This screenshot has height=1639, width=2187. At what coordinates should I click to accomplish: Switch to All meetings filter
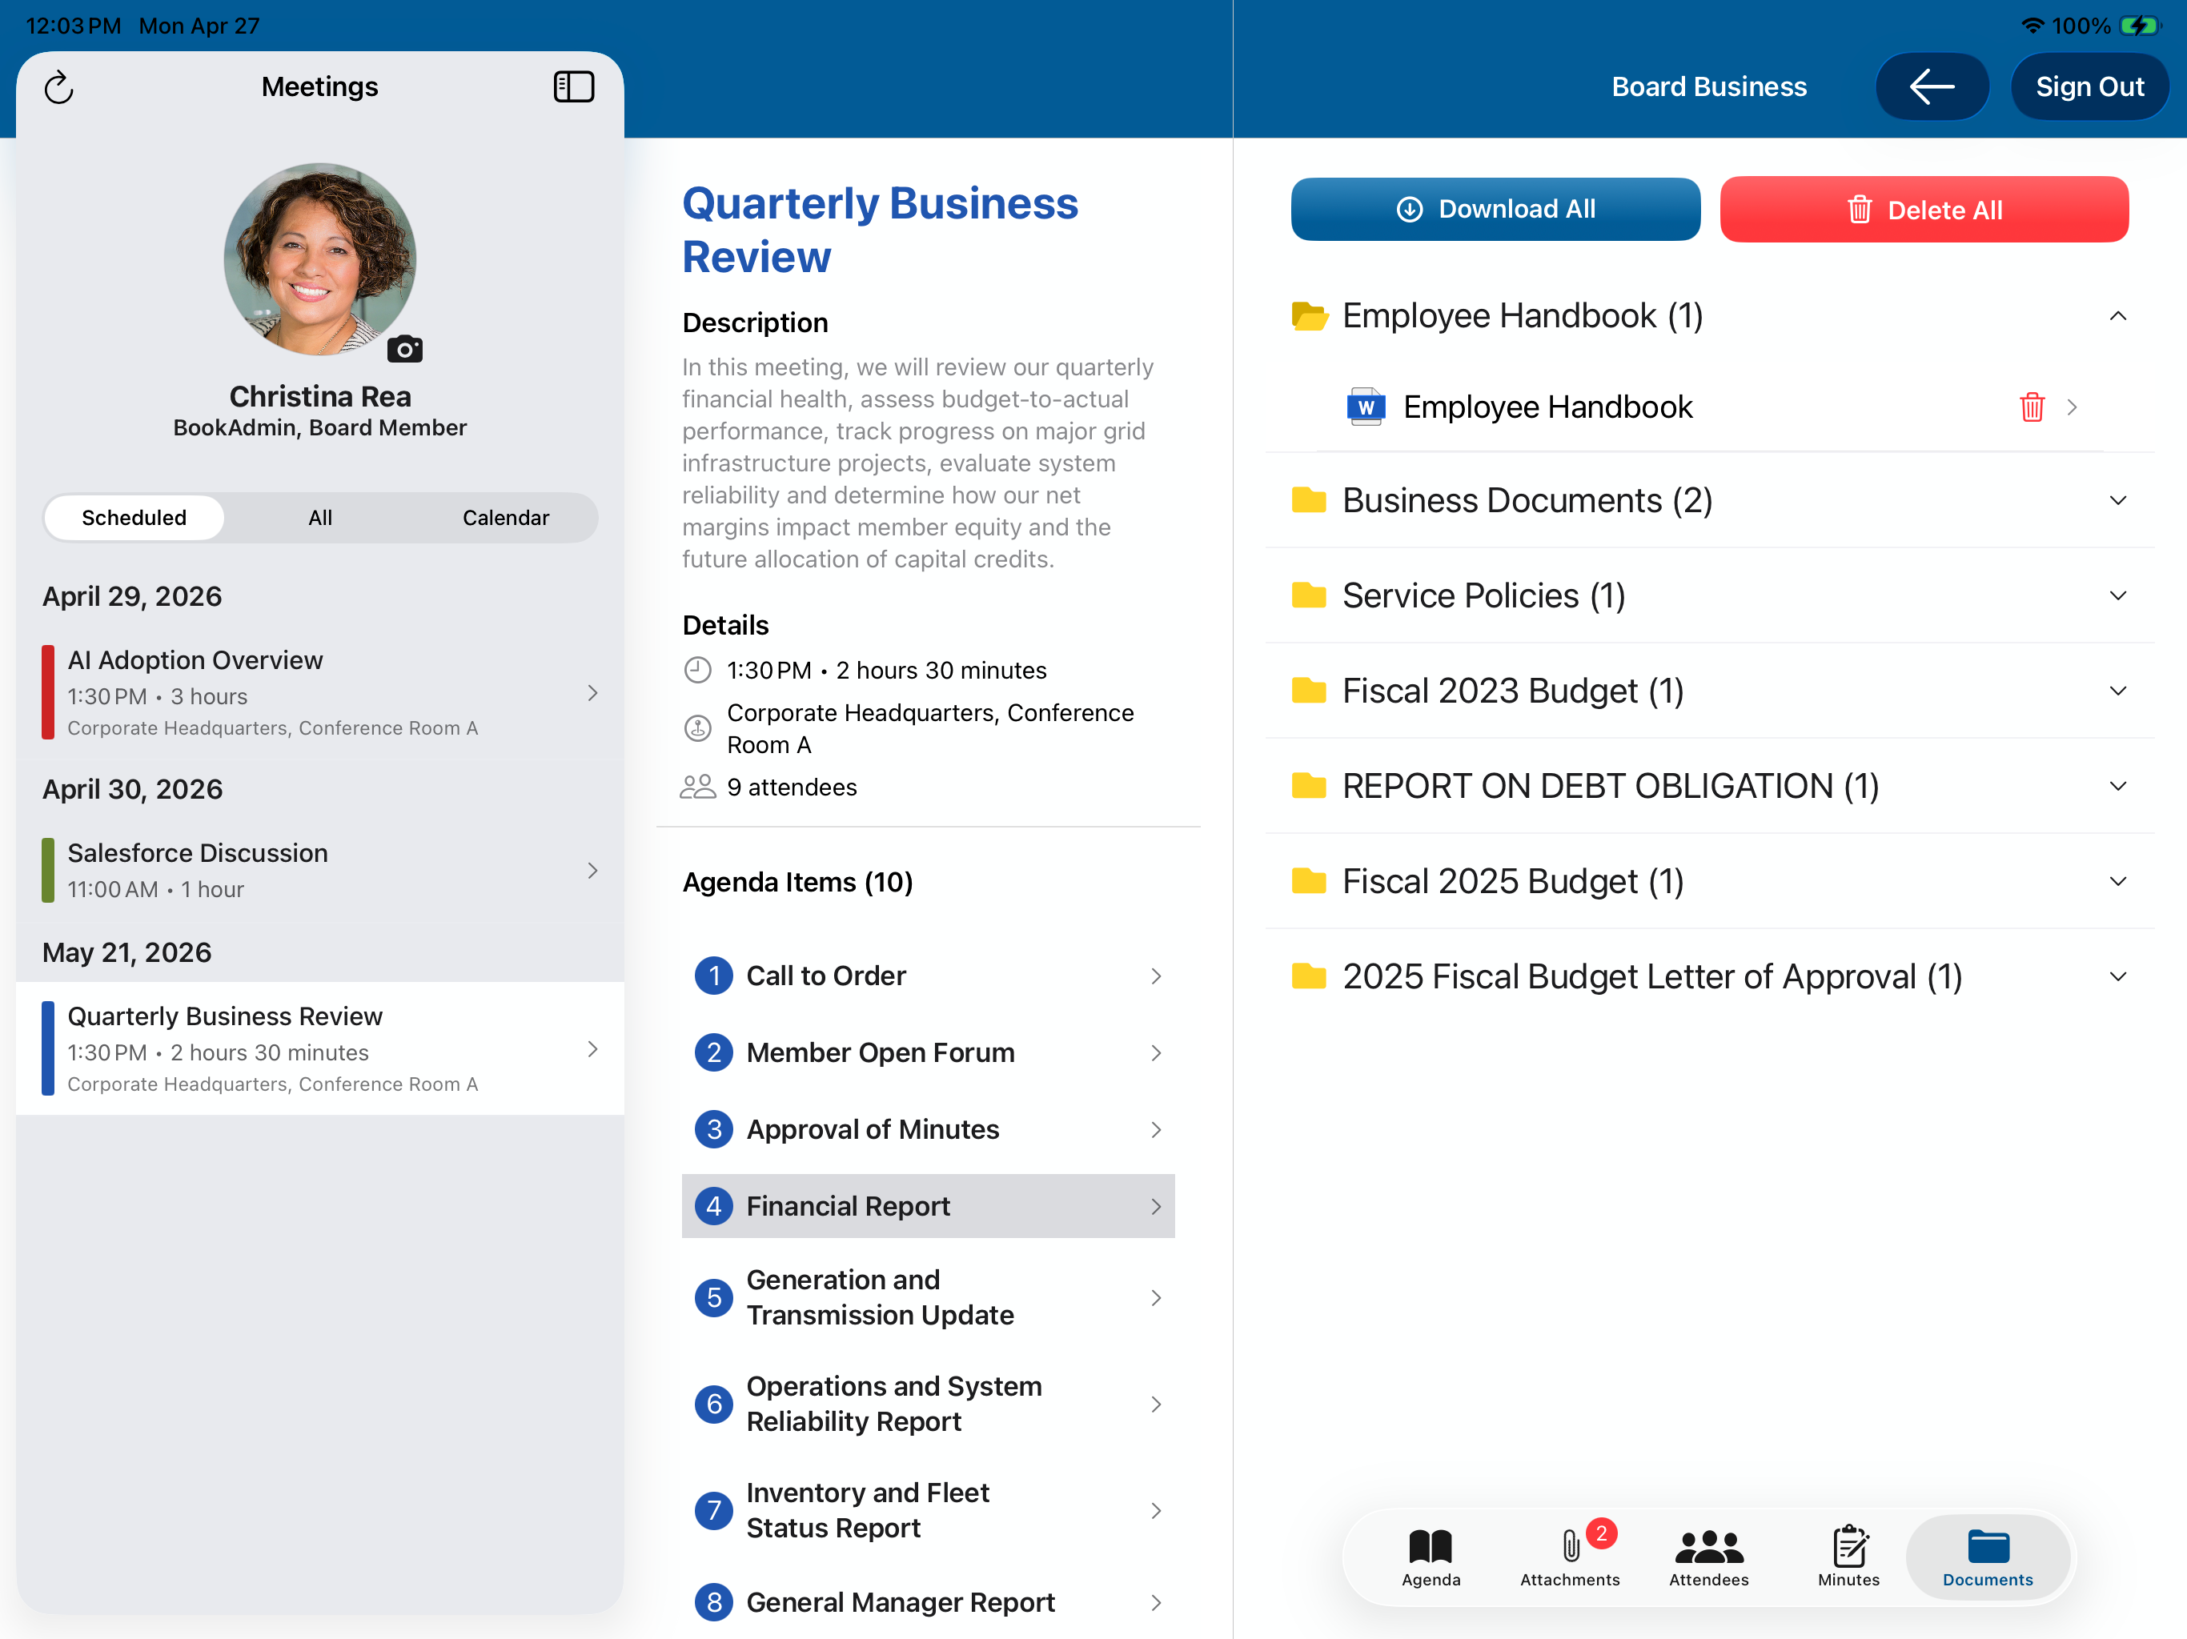tap(320, 517)
